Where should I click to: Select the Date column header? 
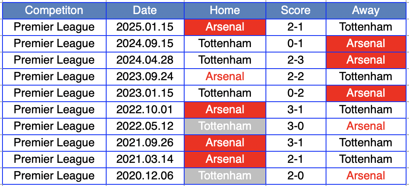coord(145,10)
